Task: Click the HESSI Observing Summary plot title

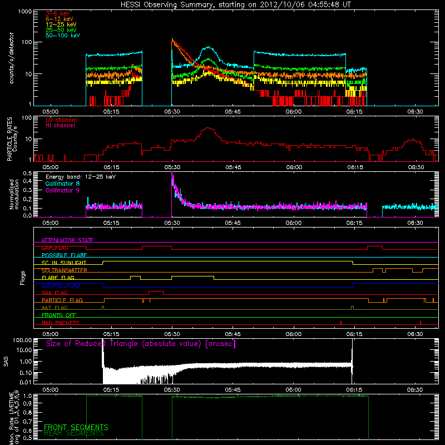Action: click(235, 5)
